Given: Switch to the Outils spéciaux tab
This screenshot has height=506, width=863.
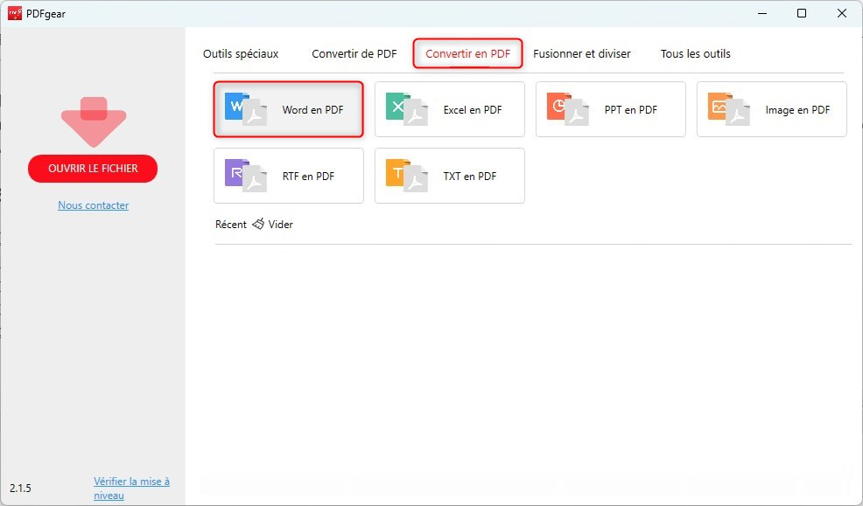Looking at the screenshot, I should 241,53.
